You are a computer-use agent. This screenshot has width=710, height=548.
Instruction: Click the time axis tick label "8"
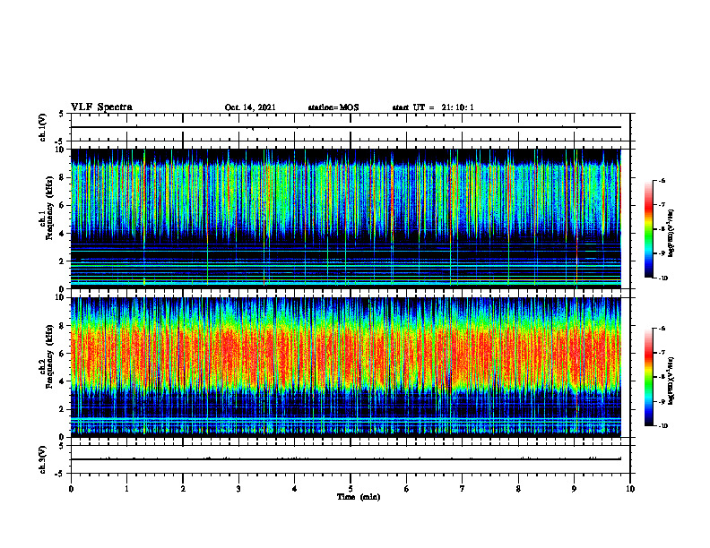tap(518, 489)
